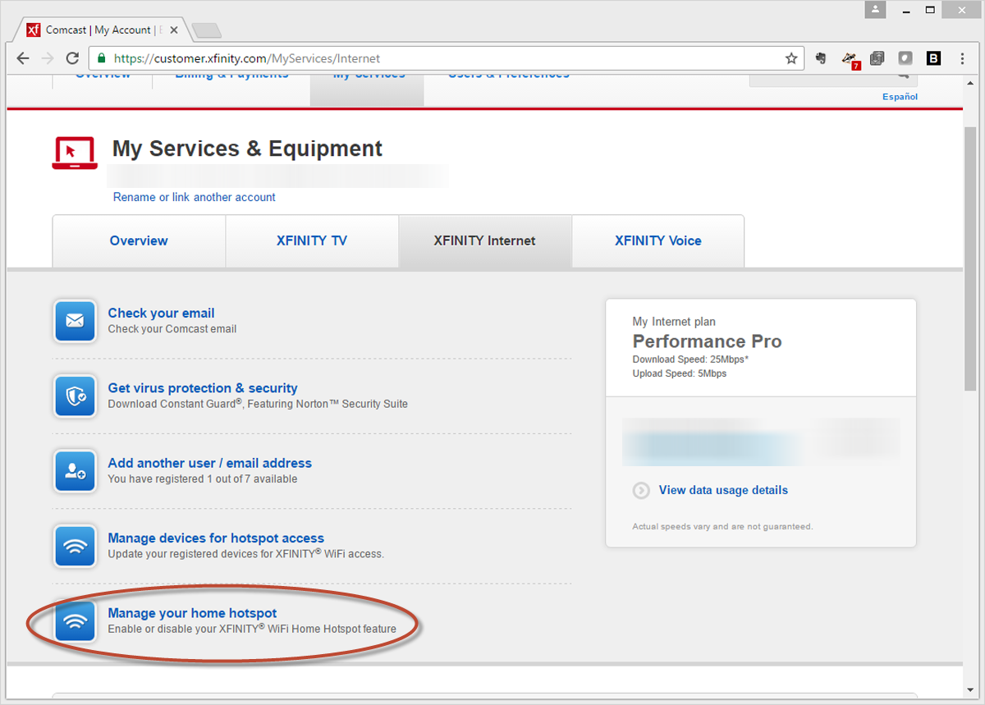Screen dimensions: 985x705
Task: Click the Performance Pro plan name
Action: (707, 341)
